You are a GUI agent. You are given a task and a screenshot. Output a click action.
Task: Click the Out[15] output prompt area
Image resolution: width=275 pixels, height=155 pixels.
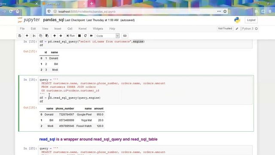tap(30, 51)
